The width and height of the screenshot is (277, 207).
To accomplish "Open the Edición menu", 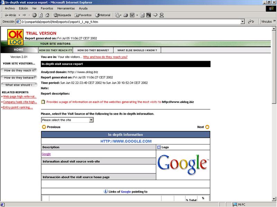I will click(x=23, y=8).
